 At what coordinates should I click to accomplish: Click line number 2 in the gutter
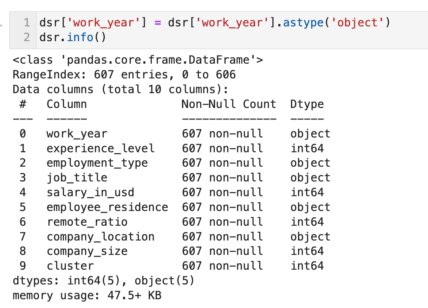[27, 37]
